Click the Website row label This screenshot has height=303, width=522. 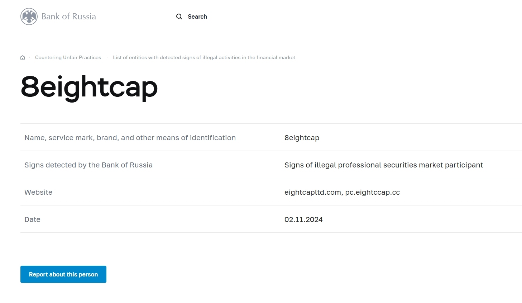38,192
